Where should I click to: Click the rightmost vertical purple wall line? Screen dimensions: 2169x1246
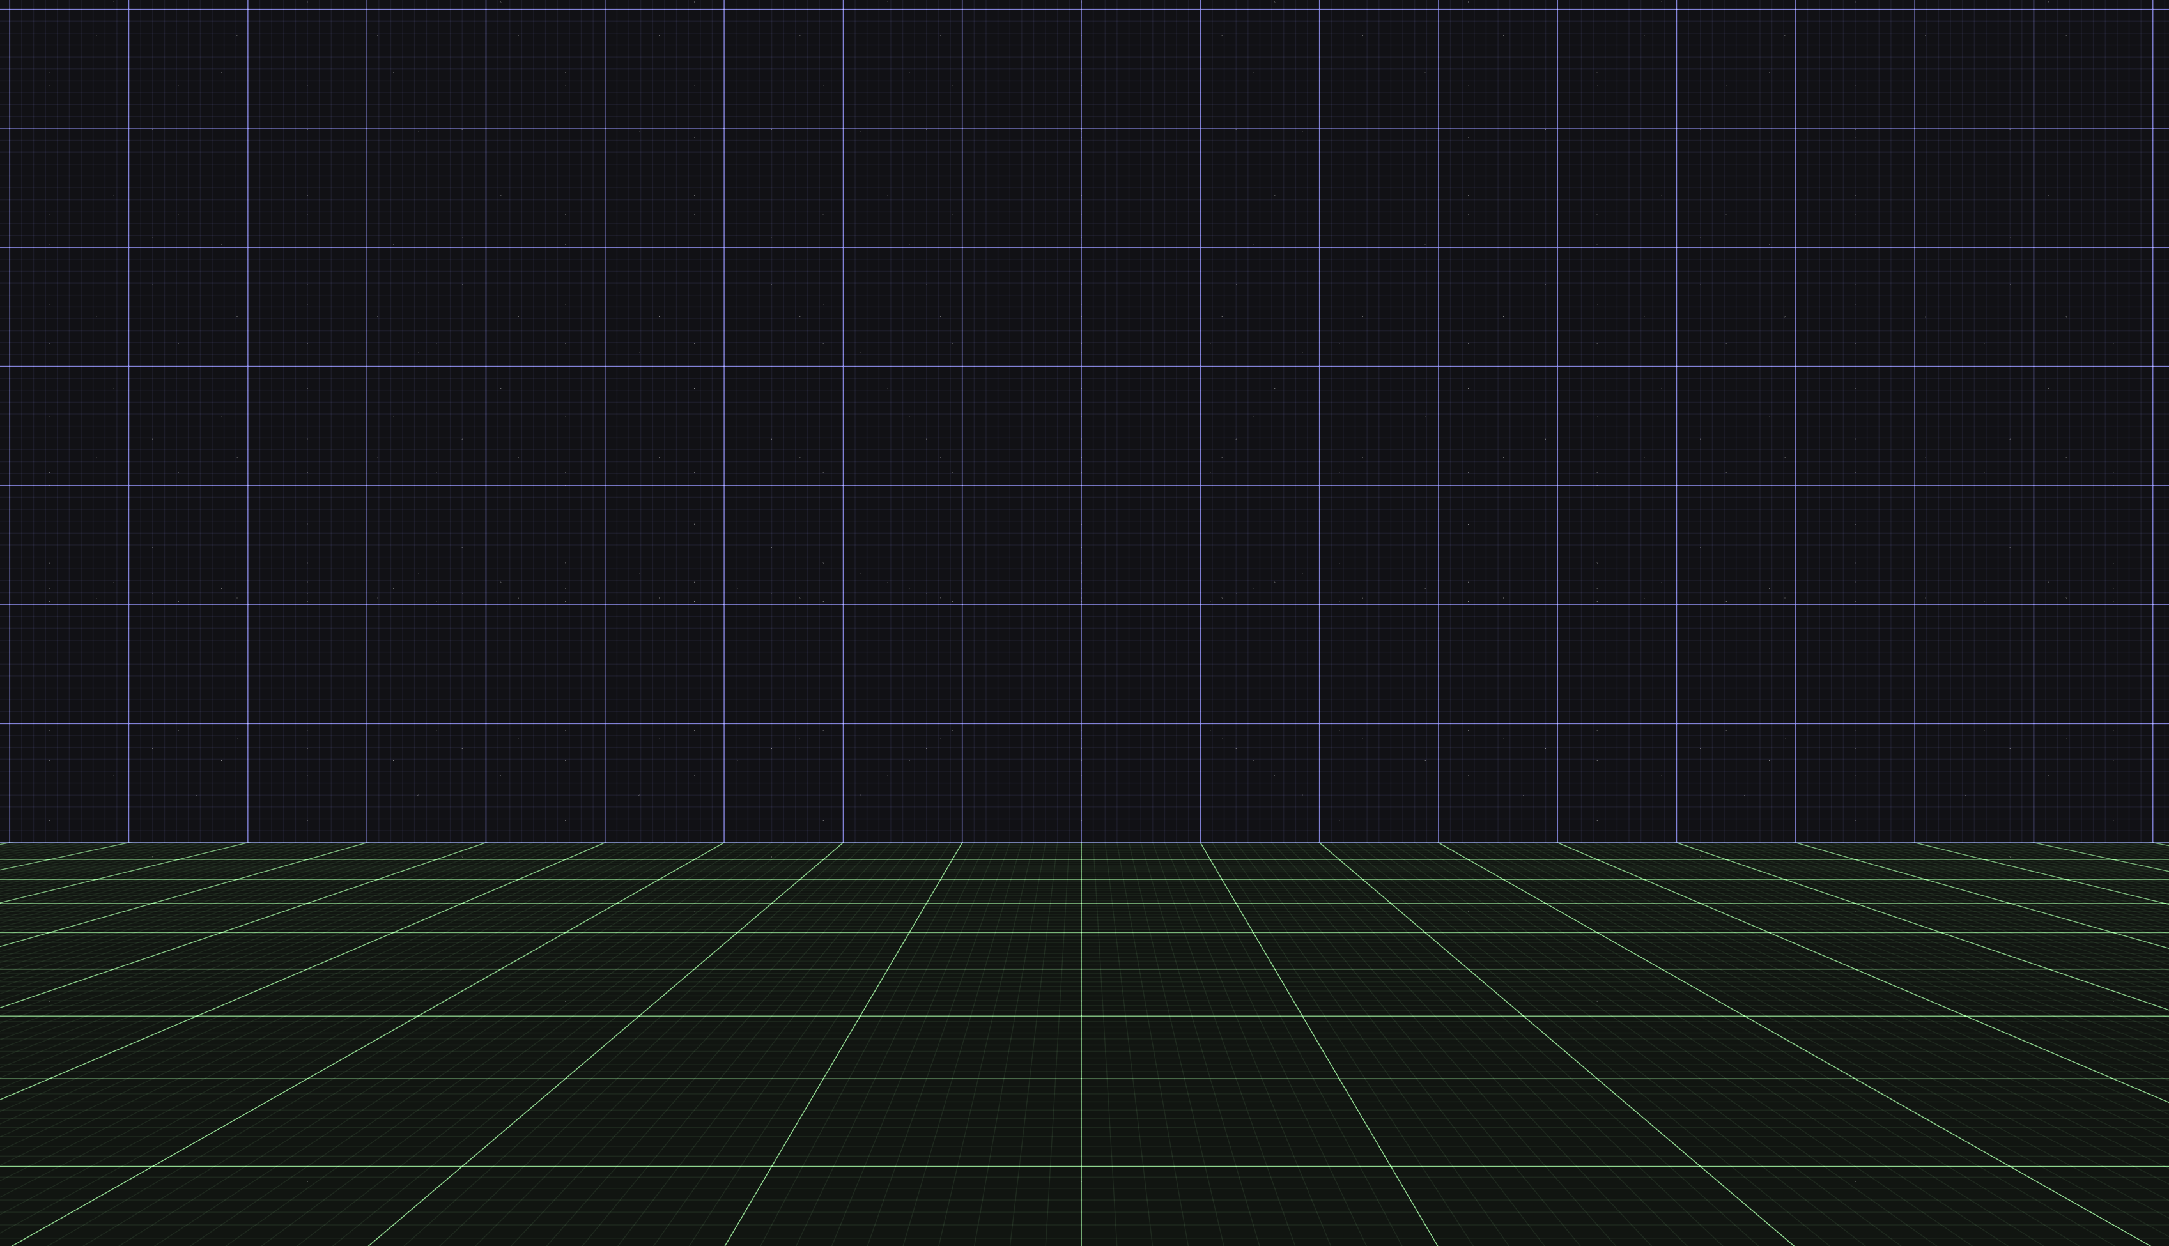pos(2153,428)
